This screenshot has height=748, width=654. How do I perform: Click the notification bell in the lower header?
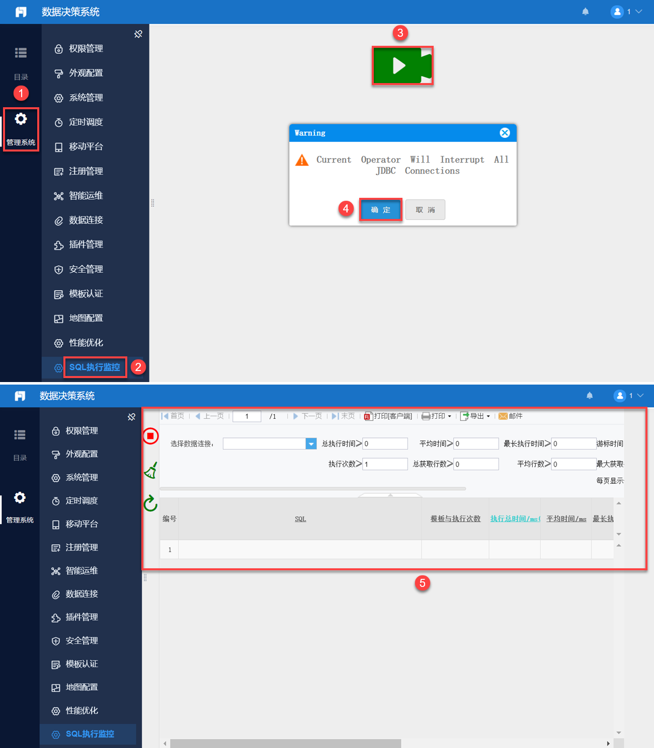pyautogui.click(x=590, y=396)
